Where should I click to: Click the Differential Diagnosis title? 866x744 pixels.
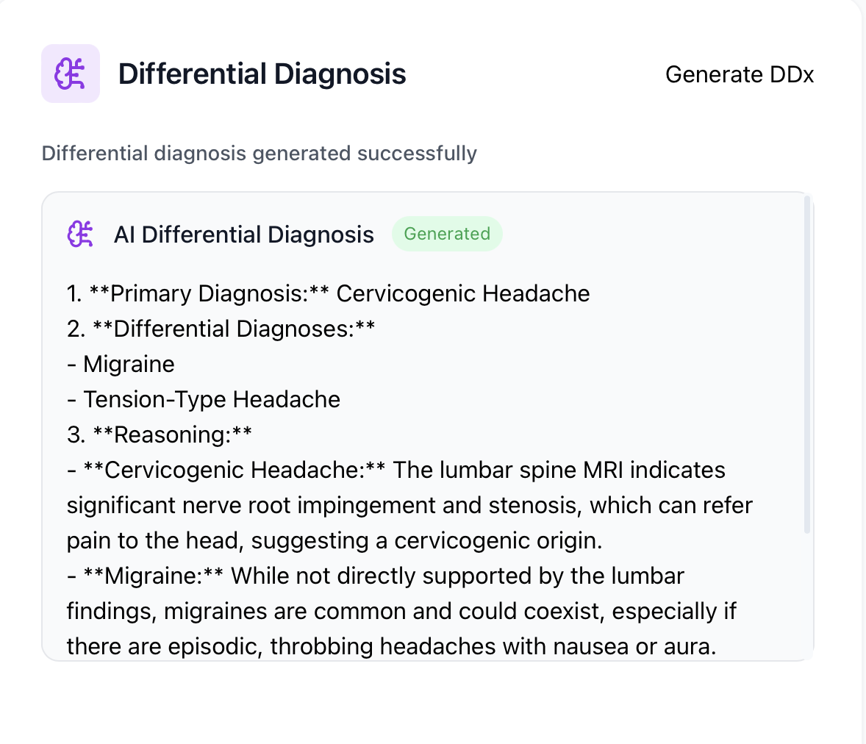coord(262,74)
